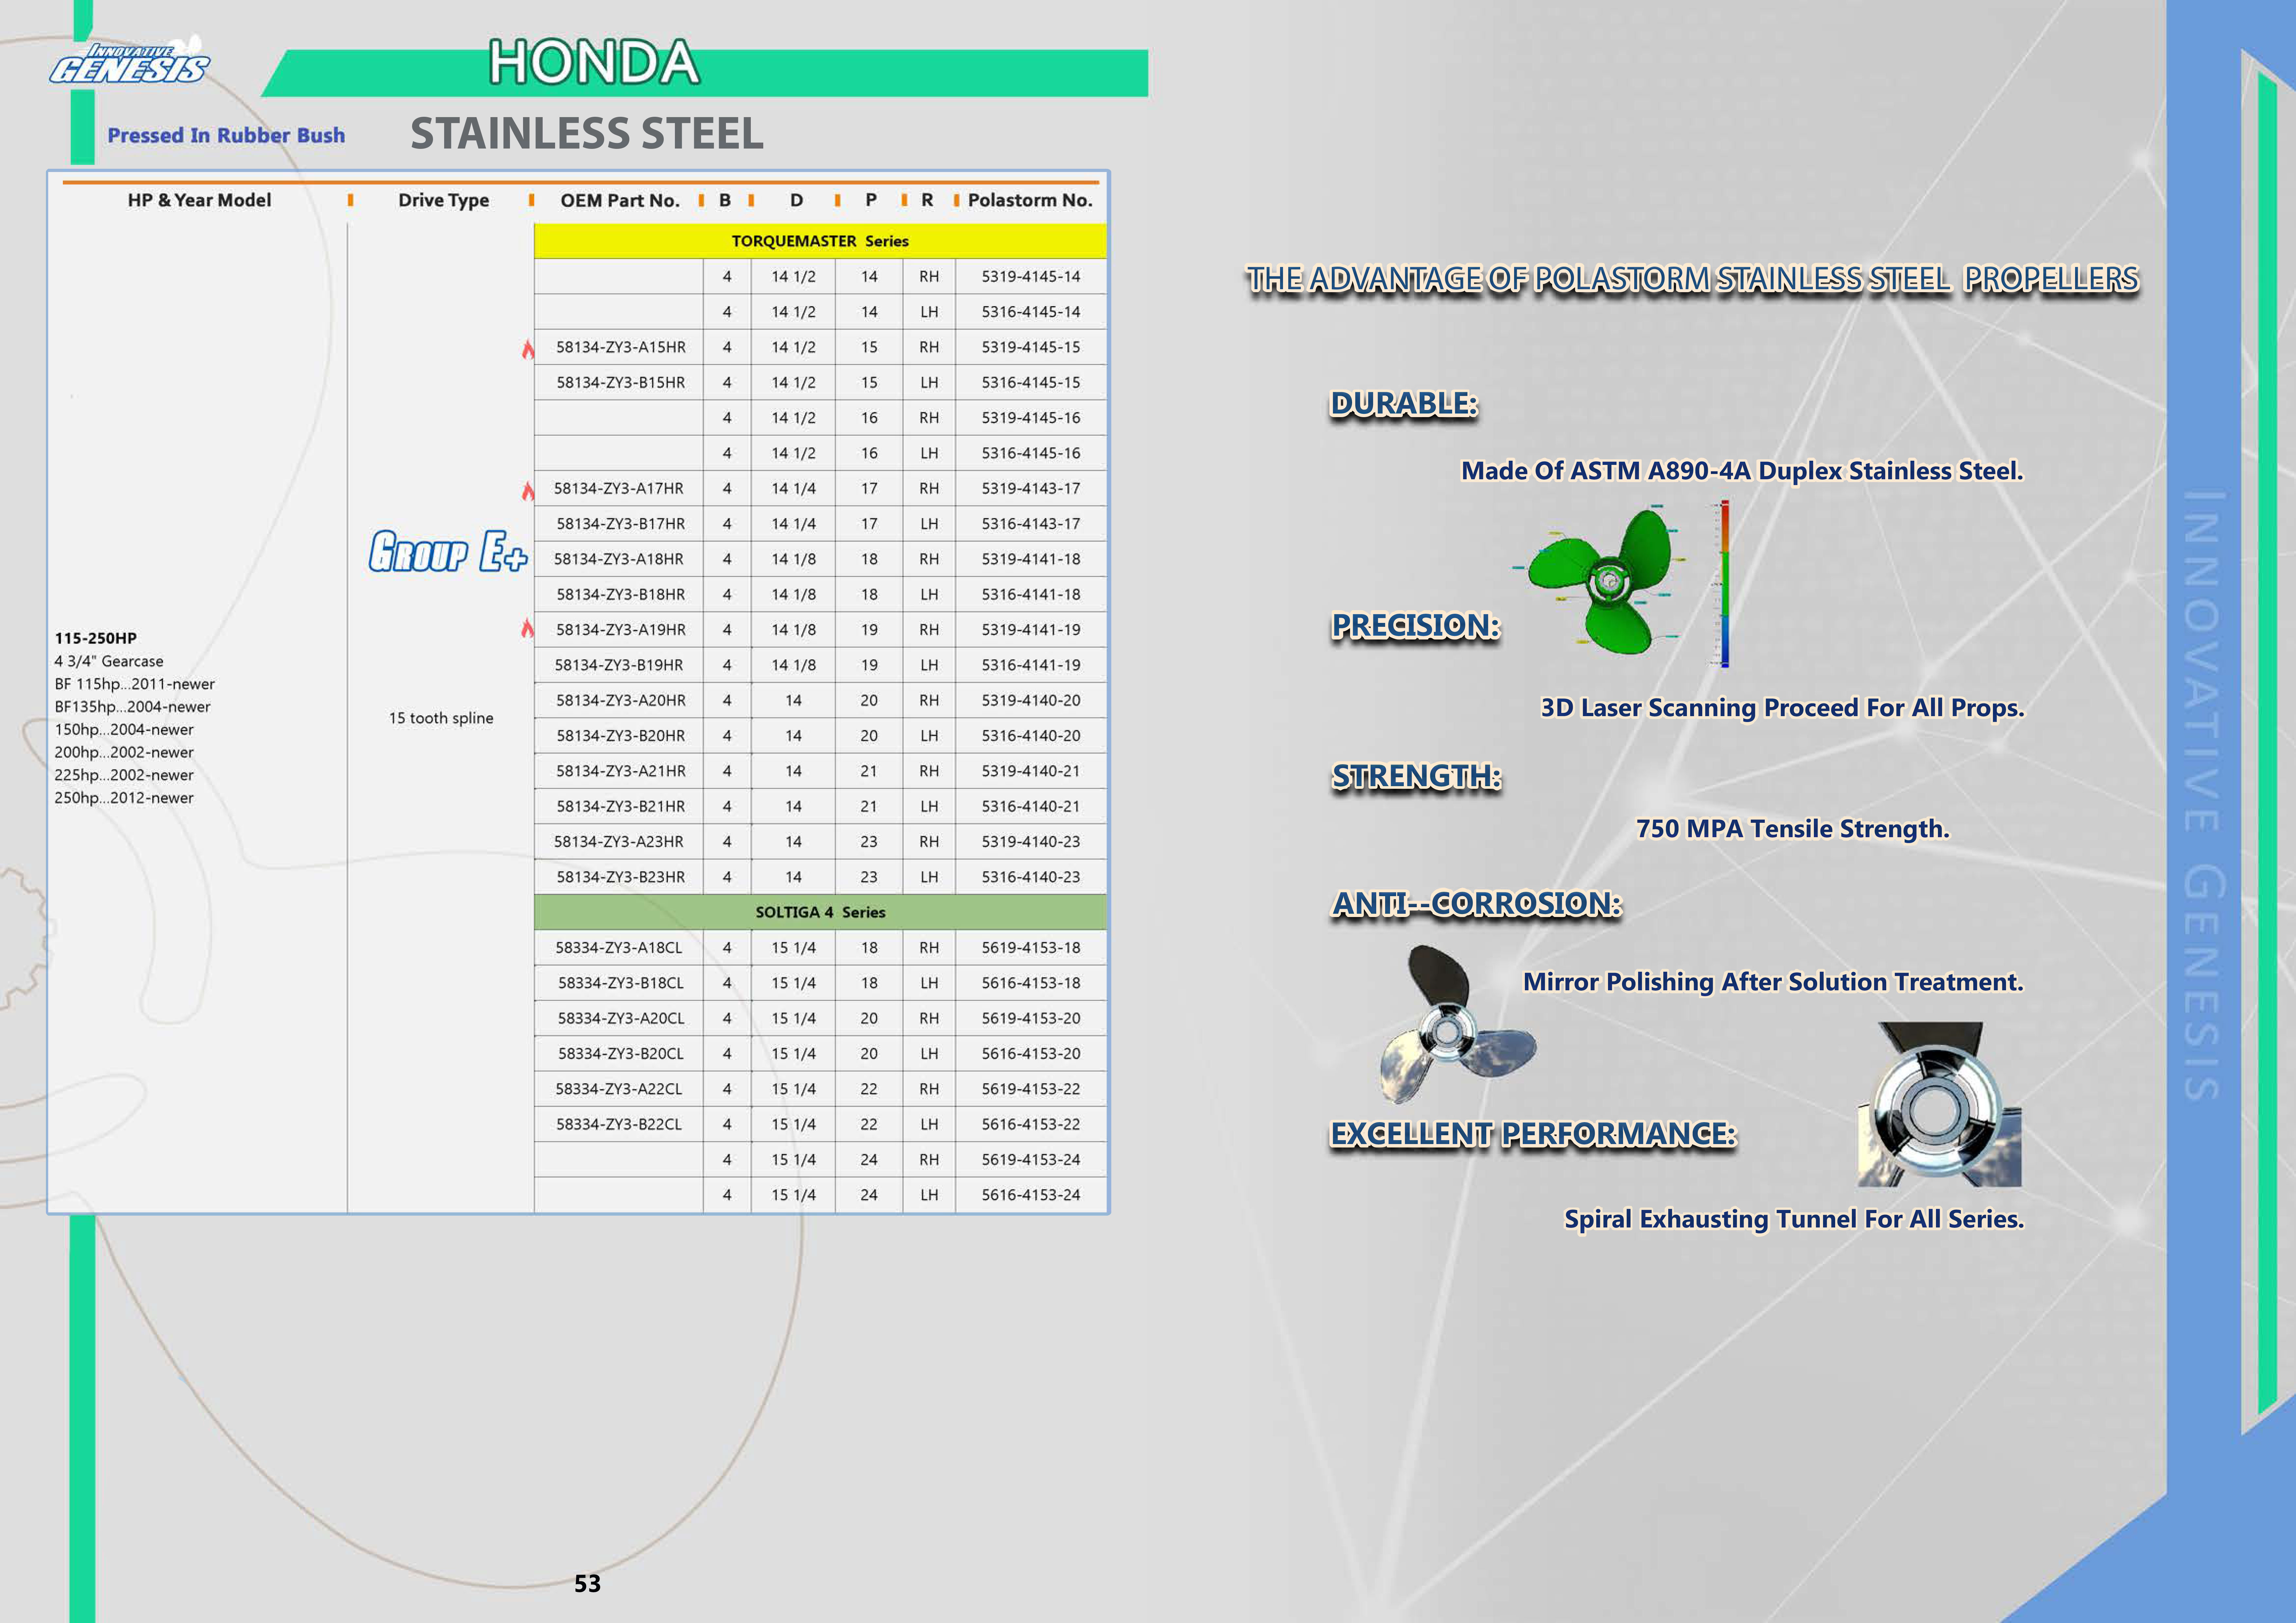The width and height of the screenshot is (2296, 1623).
Task: Click OEM part 58334-ZY3-B20CL
Action: pos(621,1053)
